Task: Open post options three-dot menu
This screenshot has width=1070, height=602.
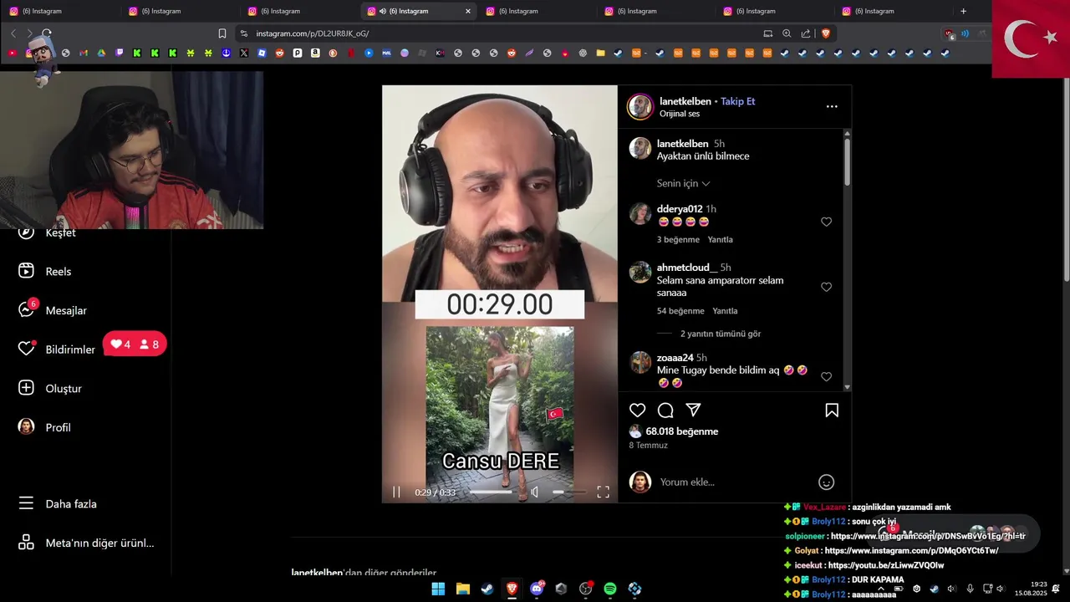Action: point(832,106)
